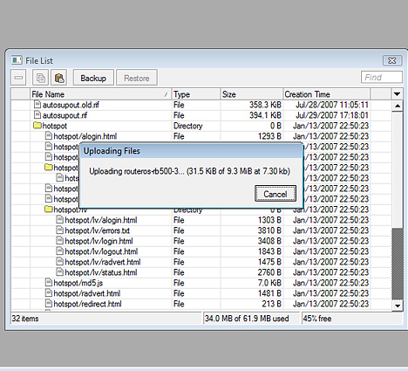
Task: Click the scrollbar down arrow
Action: 398,306
